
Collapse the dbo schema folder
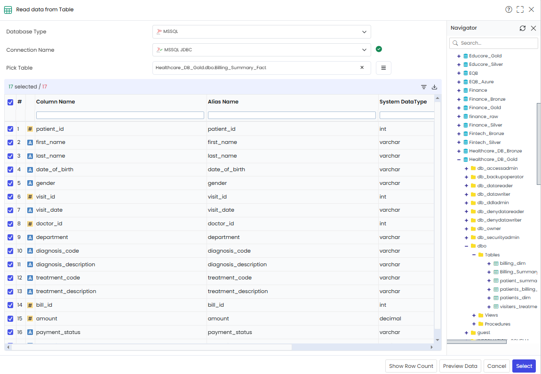466,246
